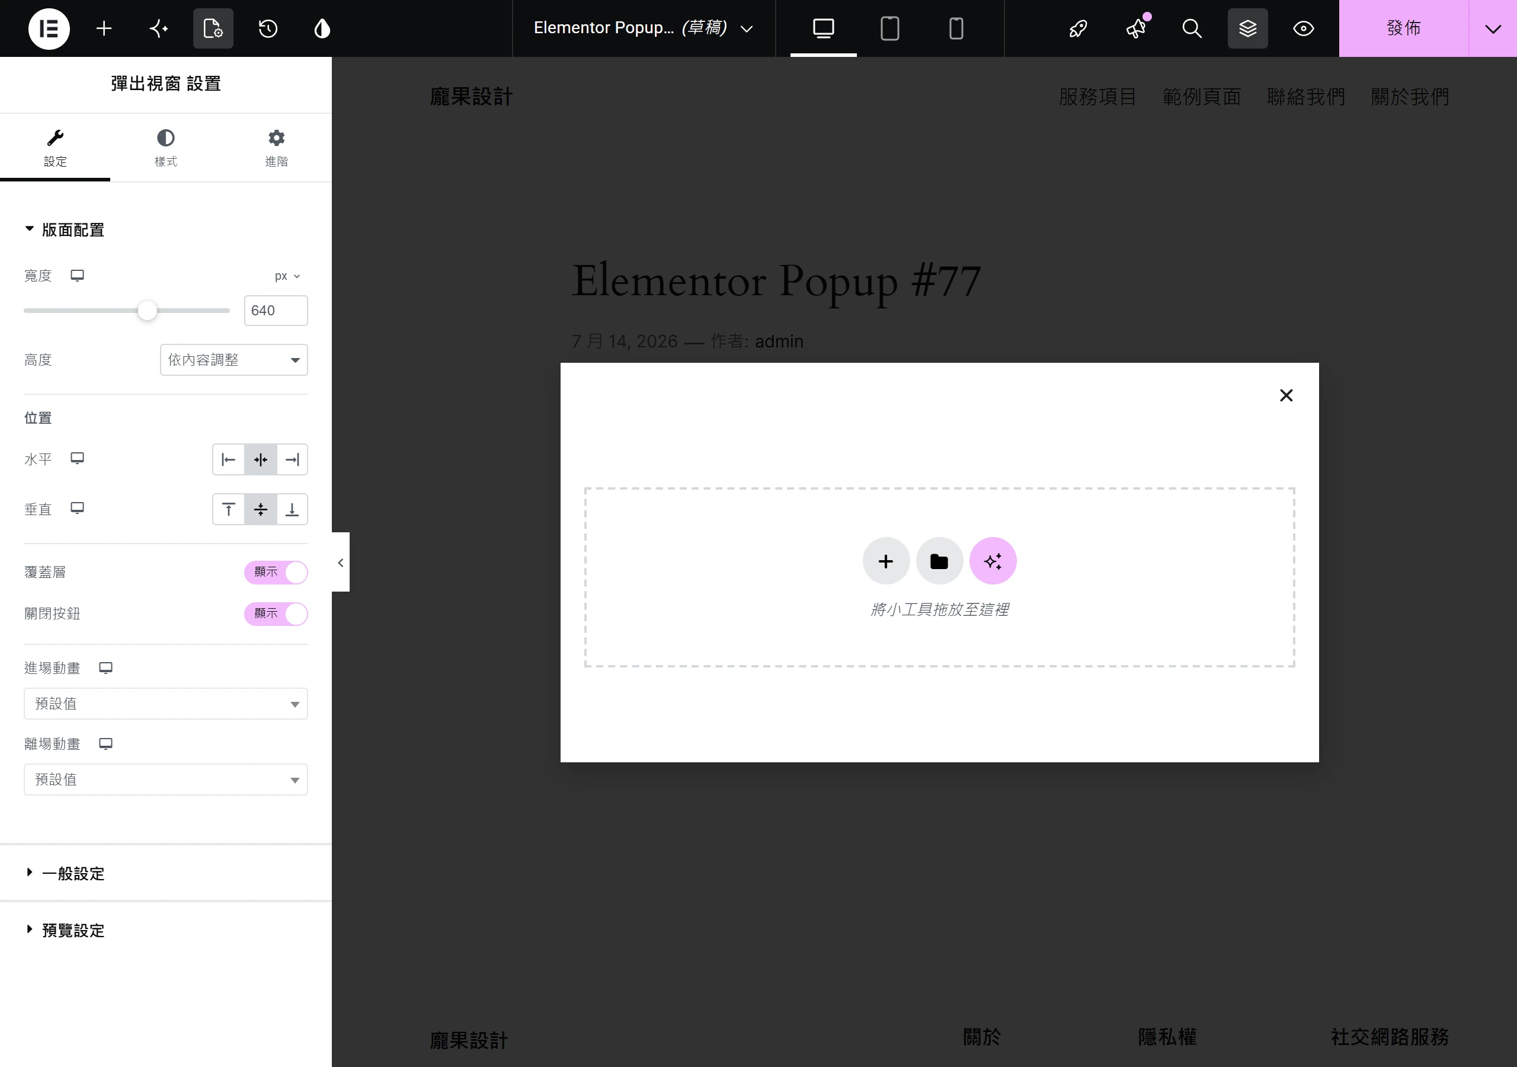Image resolution: width=1517 pixels, height=1067 pixels.
Task: Click the 關於我們 nav menu item
Action: coord(1410,97)
